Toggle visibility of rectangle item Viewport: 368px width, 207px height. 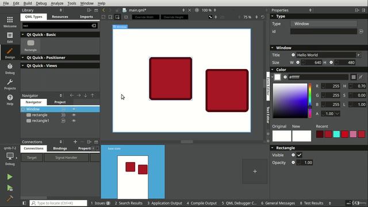click(x=74, y=115)
